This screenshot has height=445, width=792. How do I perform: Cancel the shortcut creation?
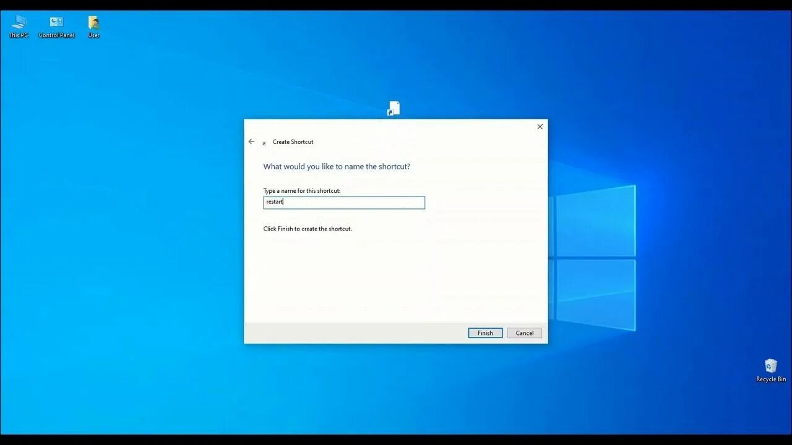coord(525,333)
